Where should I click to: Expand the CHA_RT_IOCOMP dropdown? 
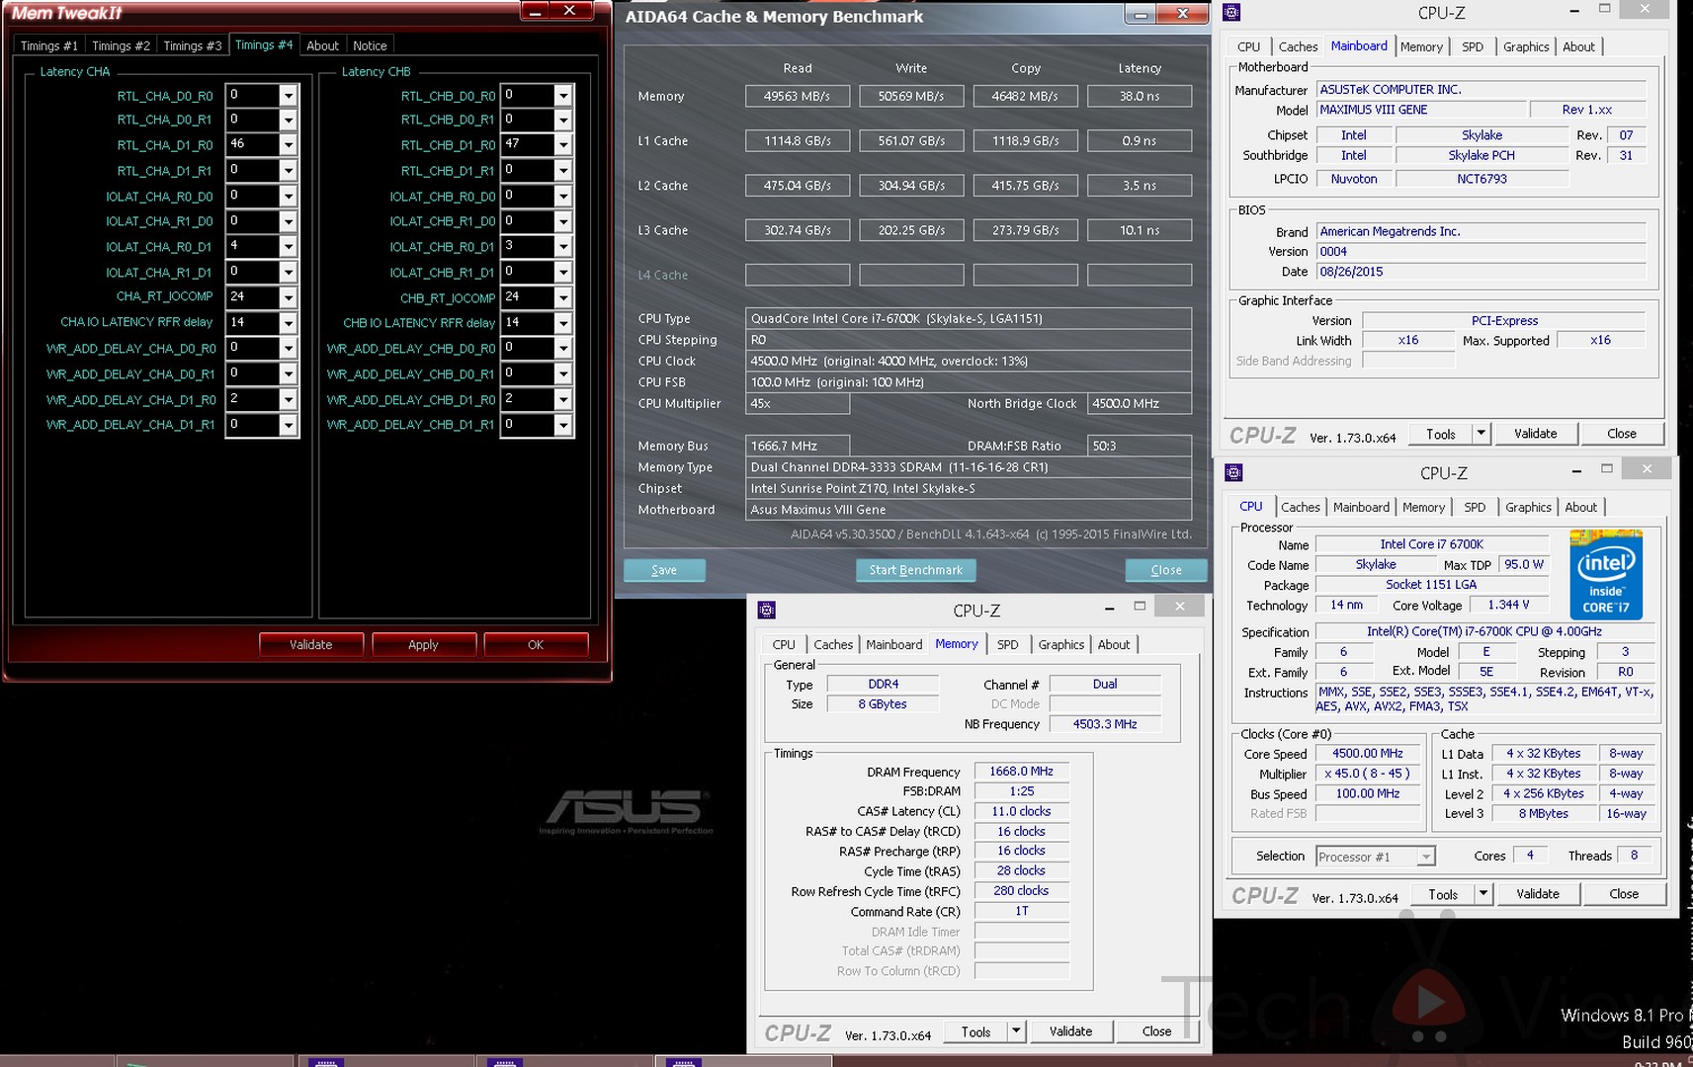(x=288, y=297)
